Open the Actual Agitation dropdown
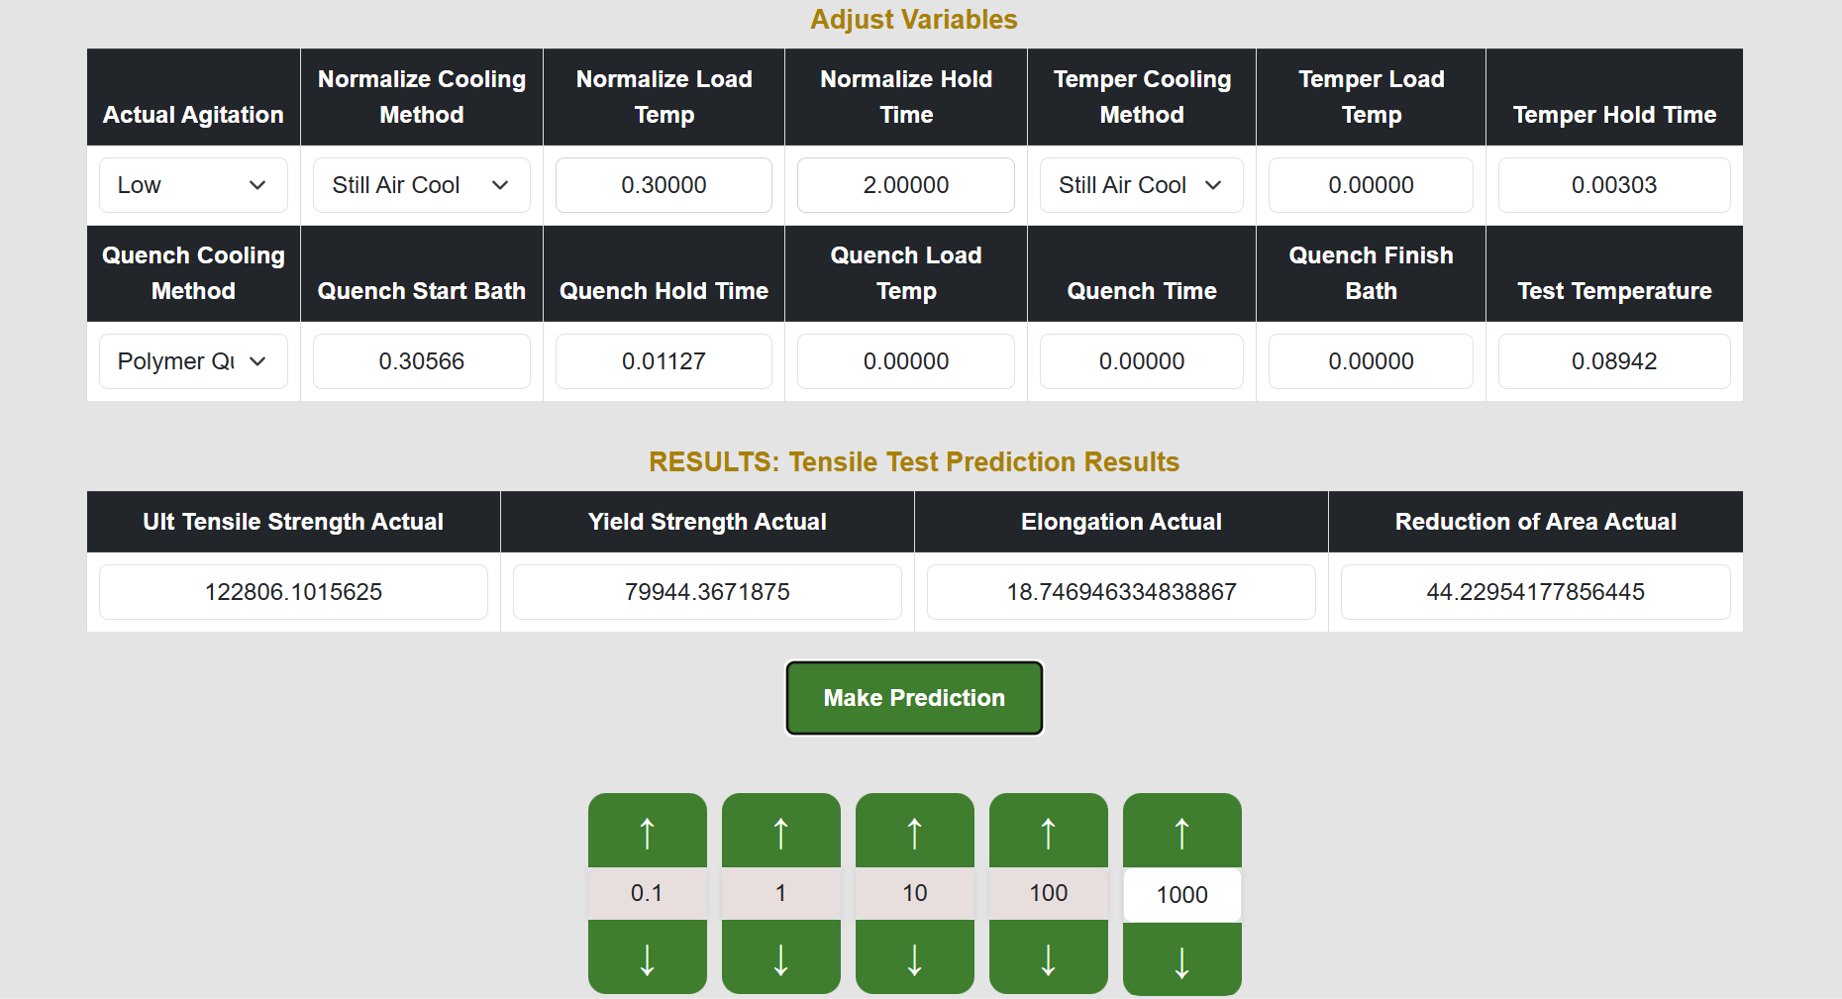Screen dimensions: 1842x999 click(193, 185)
